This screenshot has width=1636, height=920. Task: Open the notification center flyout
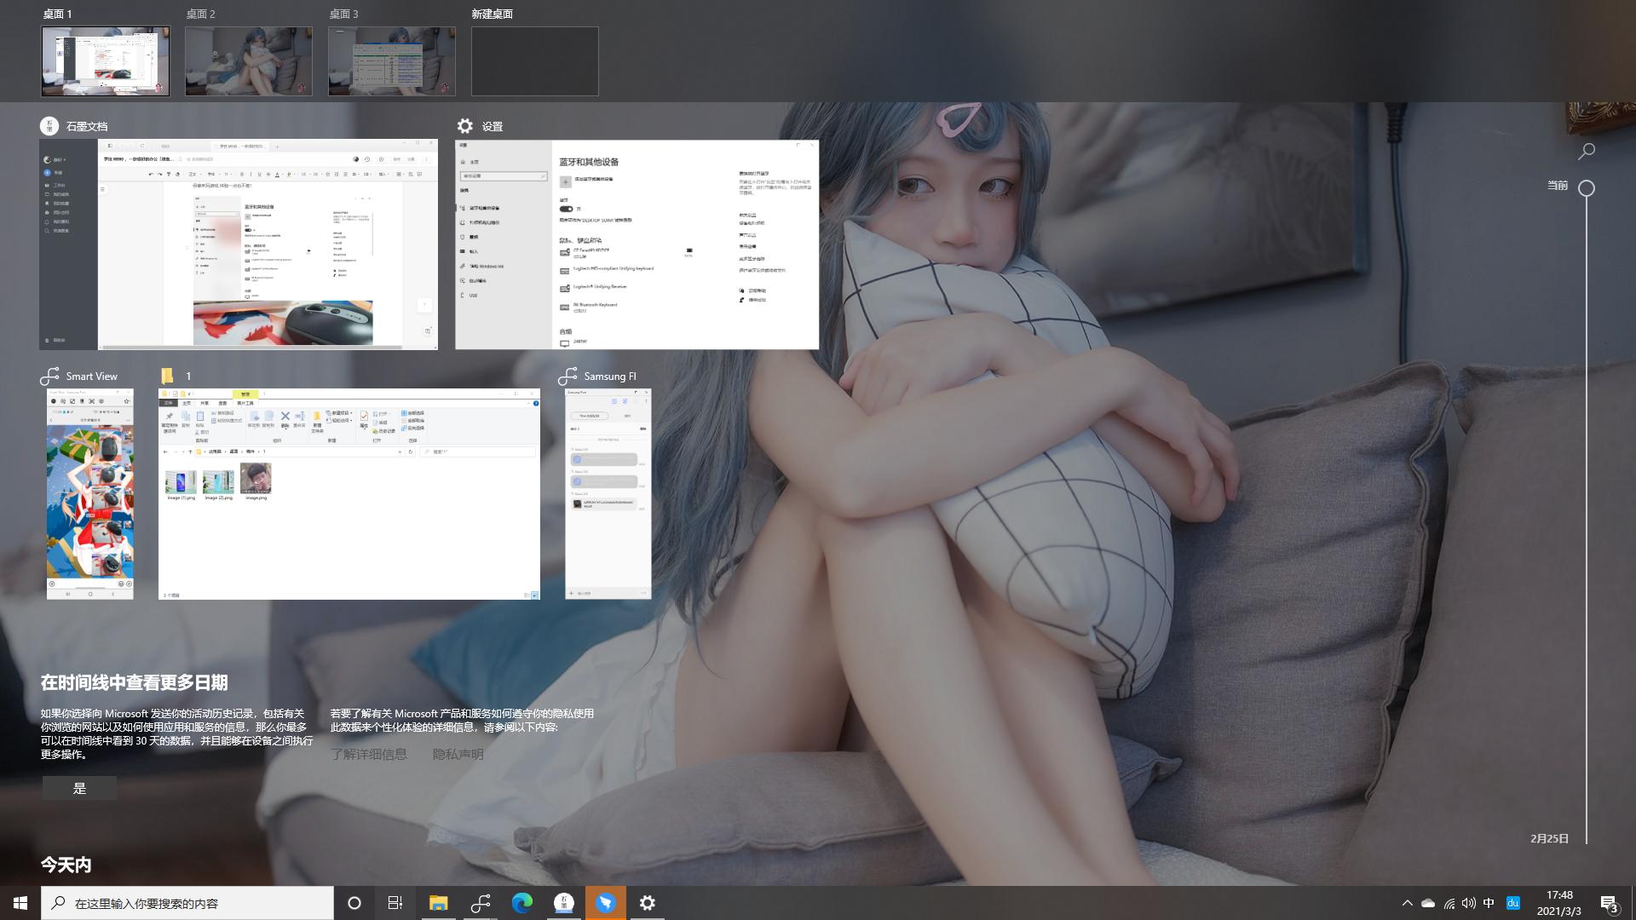pos(1609,903)
